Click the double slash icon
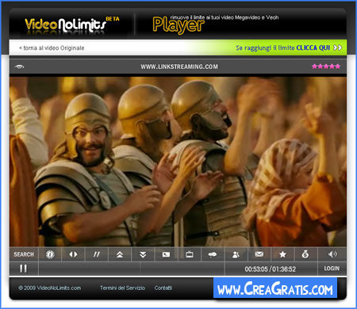The height and width of the screenshot is (309, 357). pyautogui.click(x=97, y=254)
